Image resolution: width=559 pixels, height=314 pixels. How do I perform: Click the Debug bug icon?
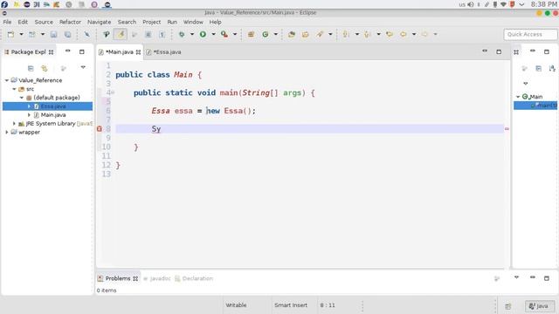click(182, 34)
